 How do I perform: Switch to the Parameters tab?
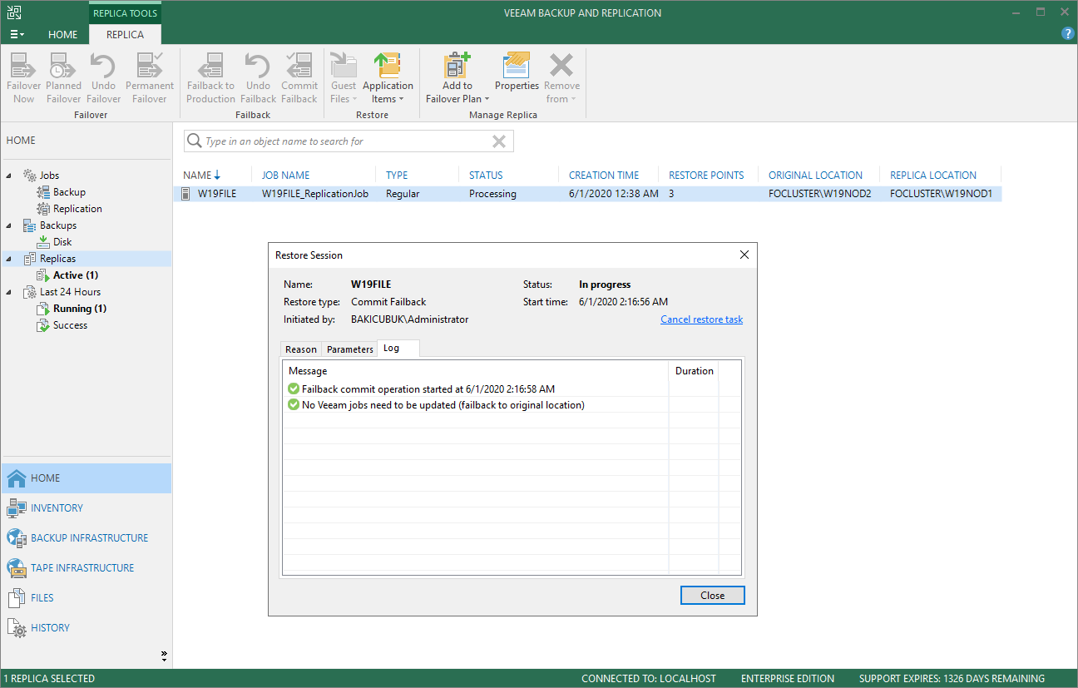pos(349,349)
